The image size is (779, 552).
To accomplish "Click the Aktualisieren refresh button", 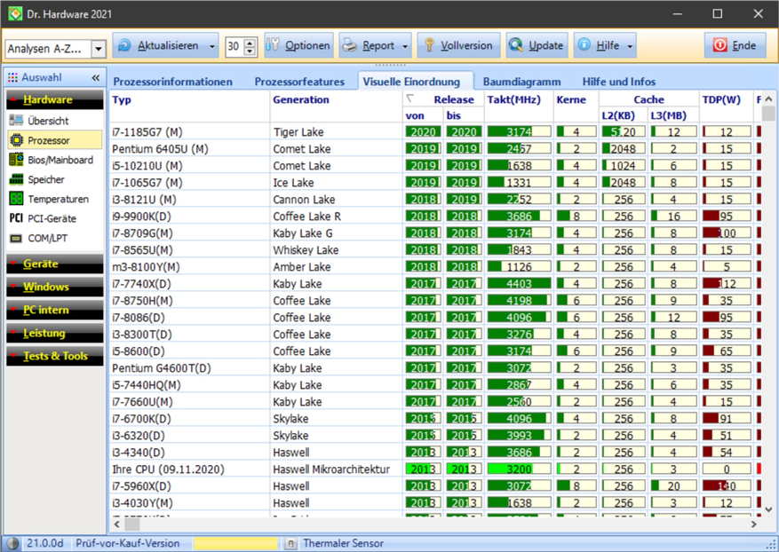I will (x=158, y=45).
